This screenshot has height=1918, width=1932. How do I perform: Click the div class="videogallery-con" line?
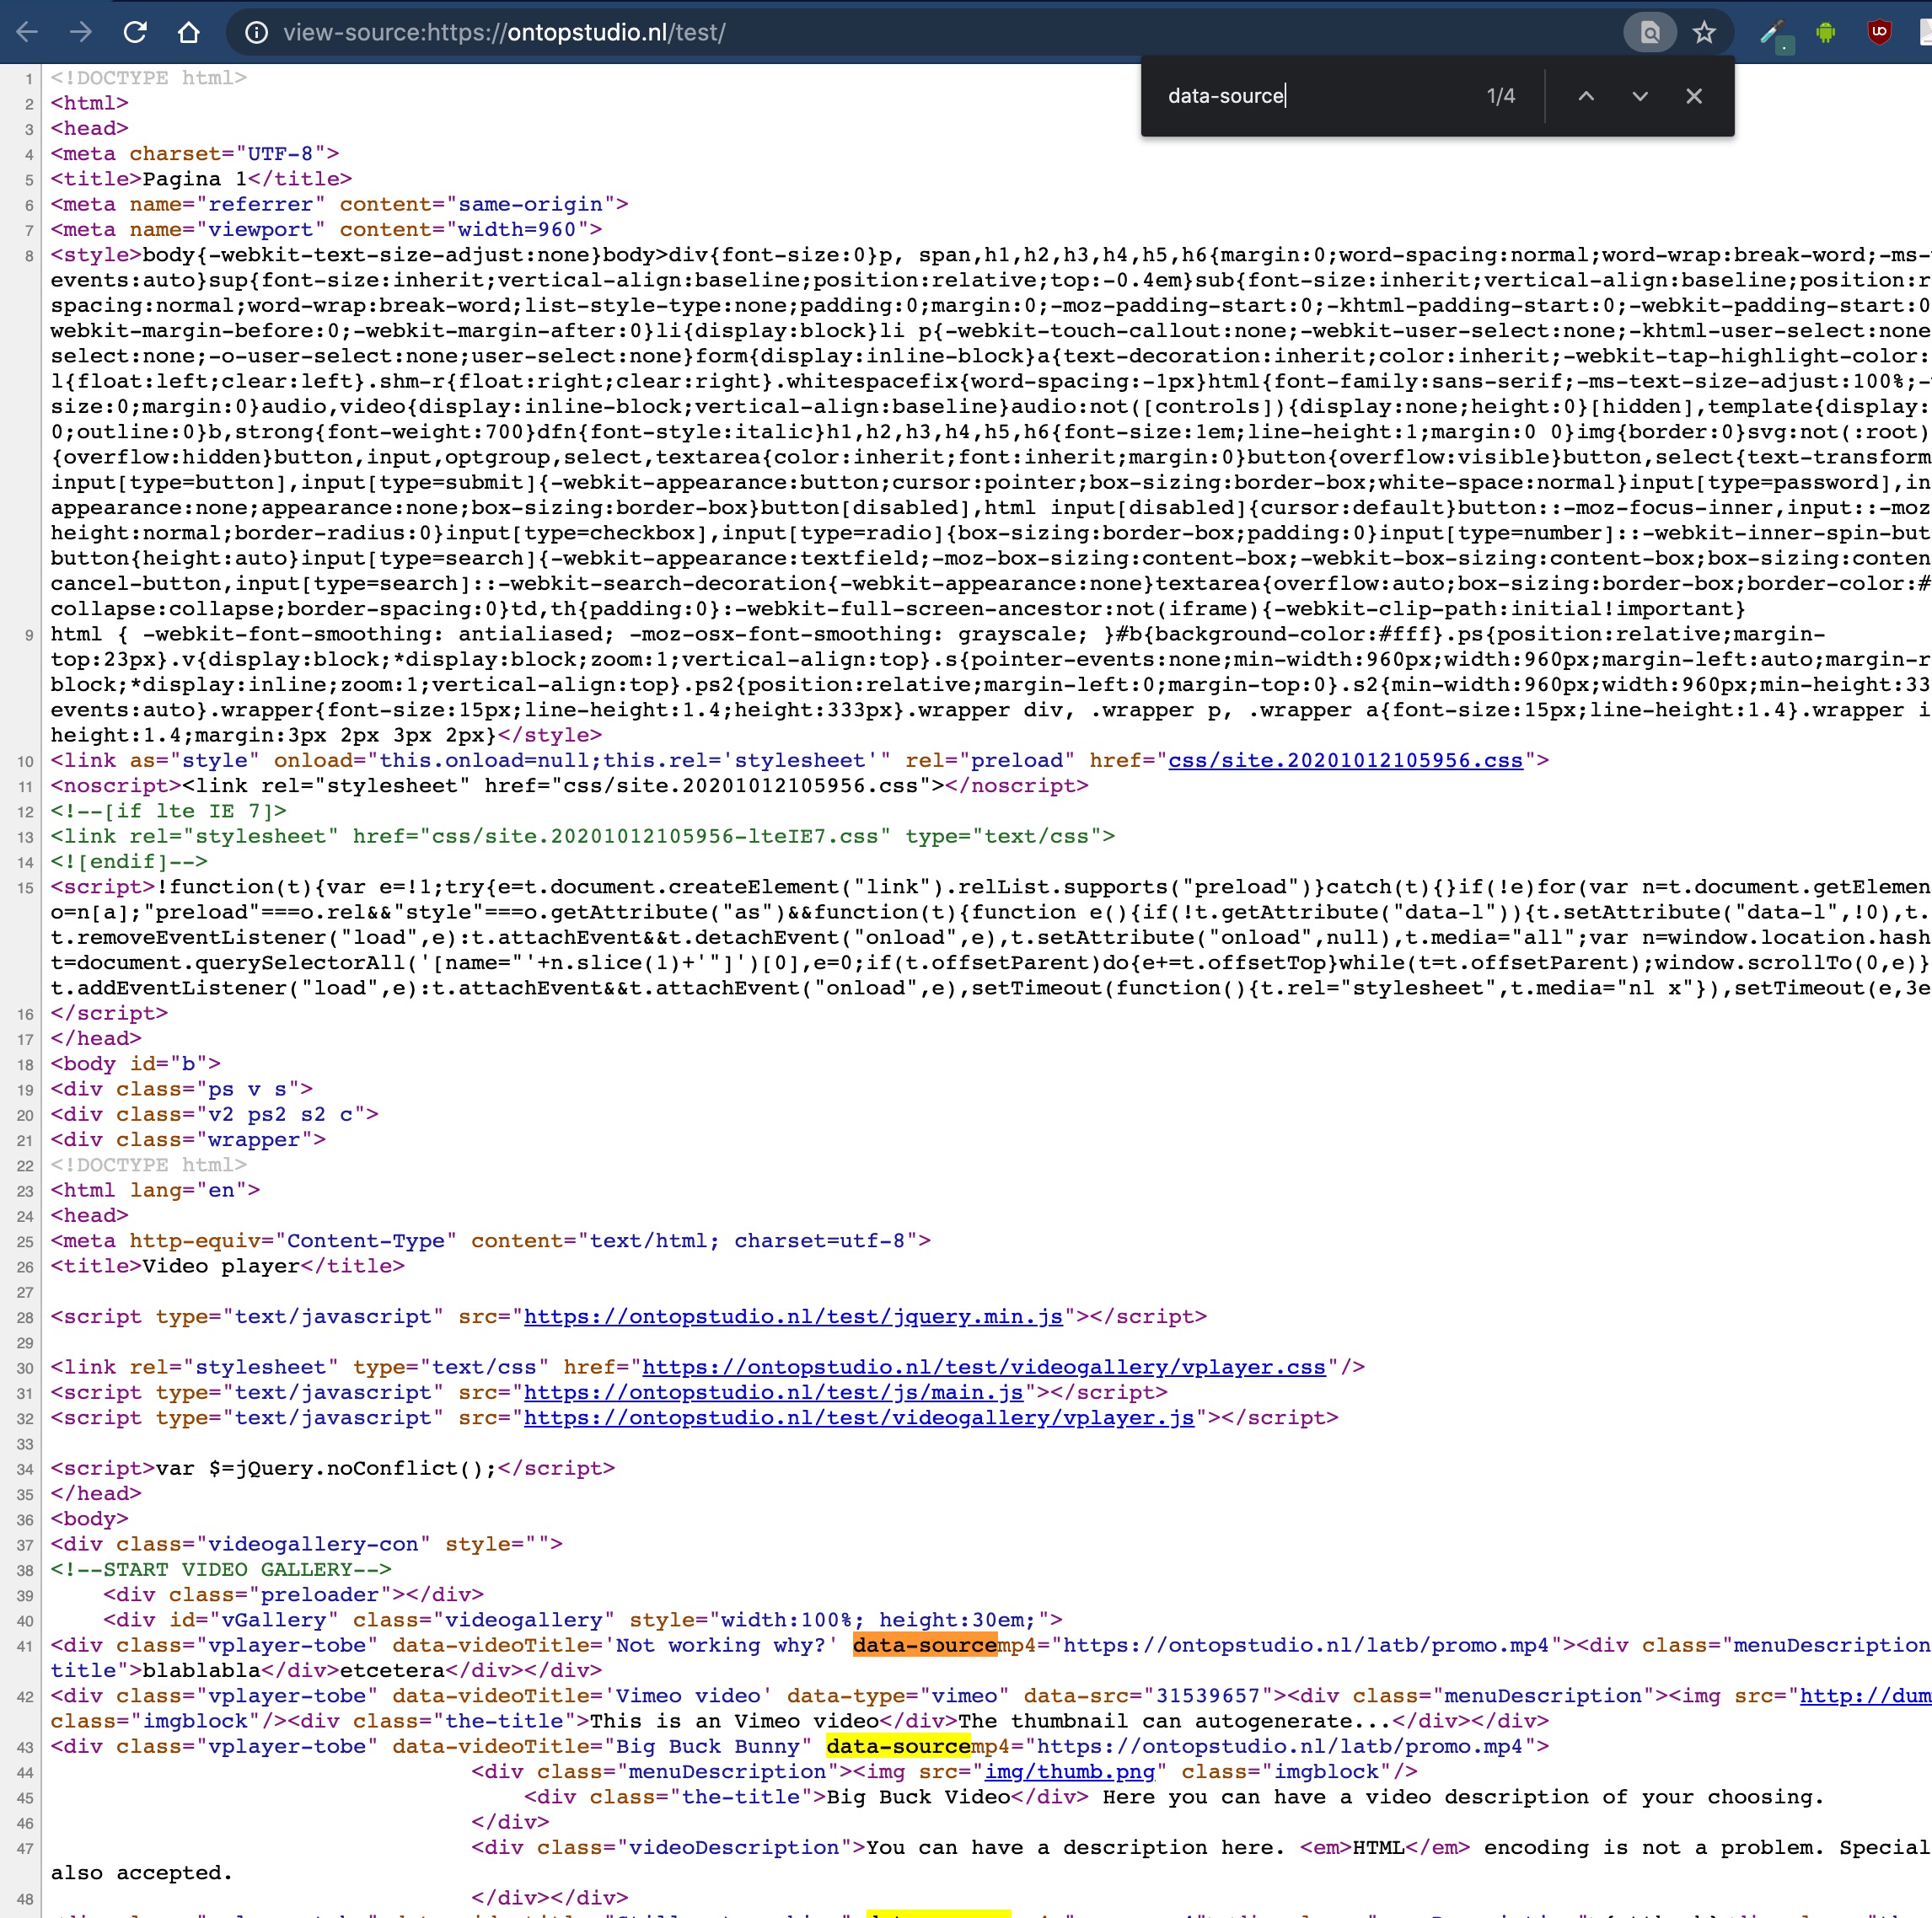point(307,1543)
